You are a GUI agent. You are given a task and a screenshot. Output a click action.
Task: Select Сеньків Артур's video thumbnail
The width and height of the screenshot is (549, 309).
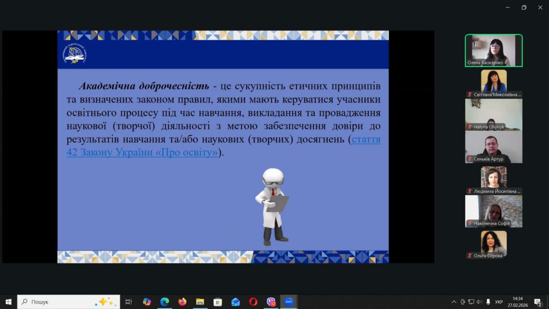pyautogui.click(x=493, y=147)
